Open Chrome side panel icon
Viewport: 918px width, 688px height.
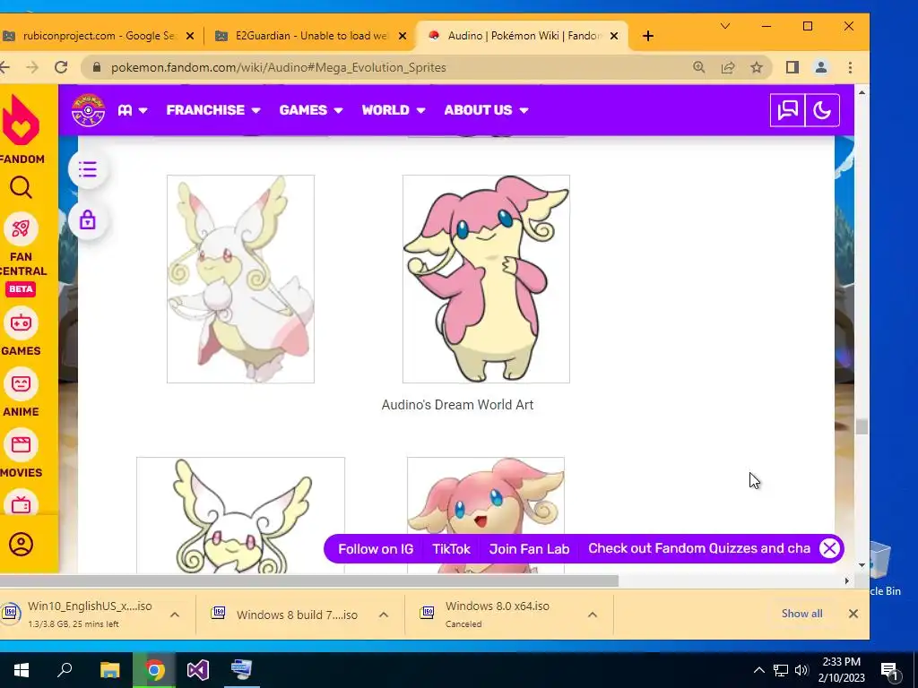click(792, 67)
